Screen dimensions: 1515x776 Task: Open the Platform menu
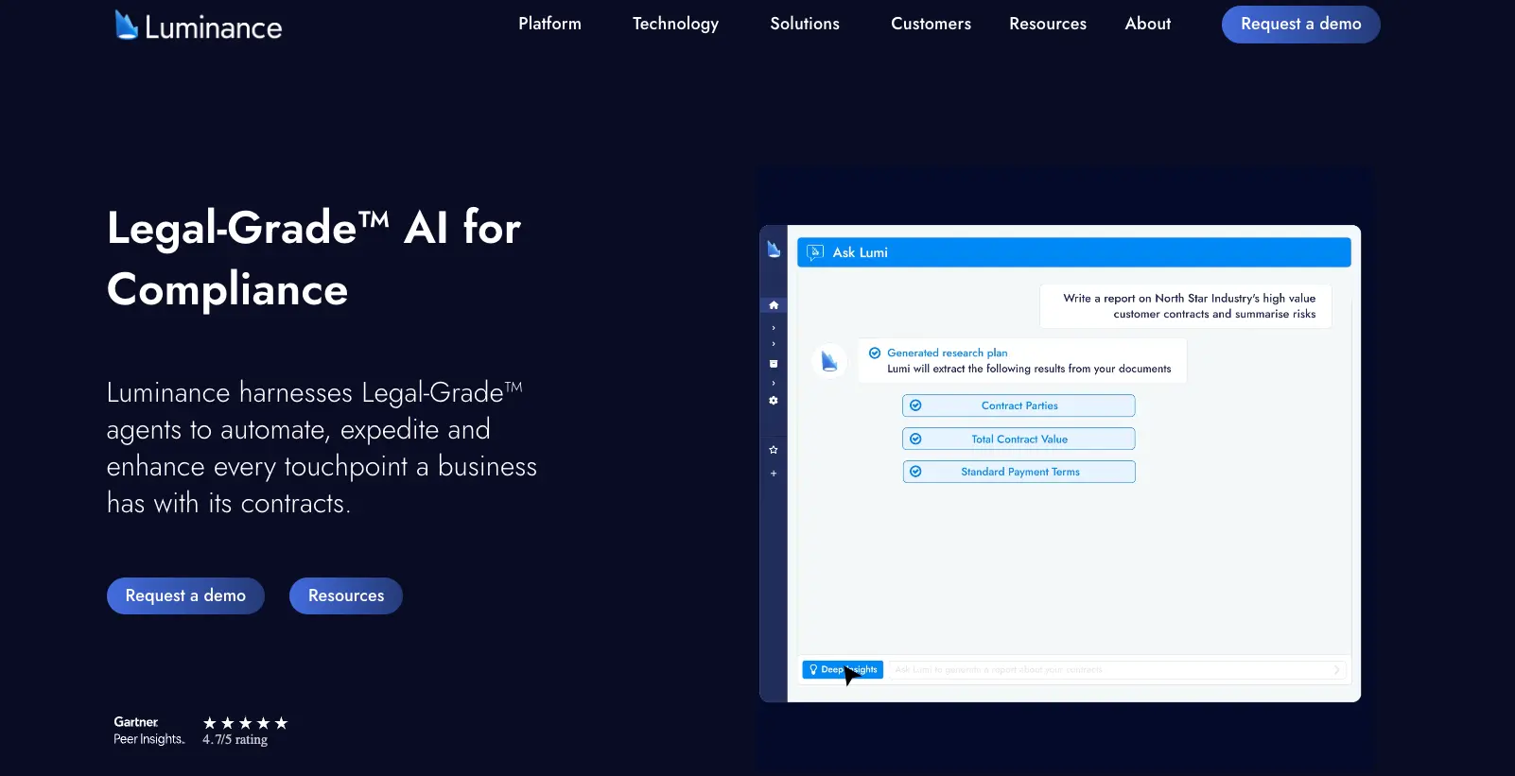pyautogui.click(x=549, y=24)
